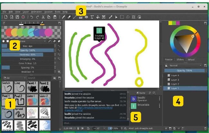Toggle pressure sensitivity for brush Opacity
The image size is (209, 133).
(59, 50)
